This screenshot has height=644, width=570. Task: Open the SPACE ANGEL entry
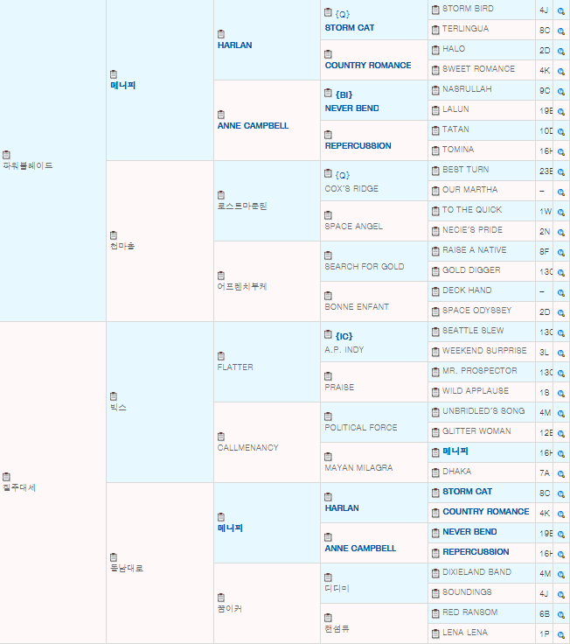click(353, 226)
